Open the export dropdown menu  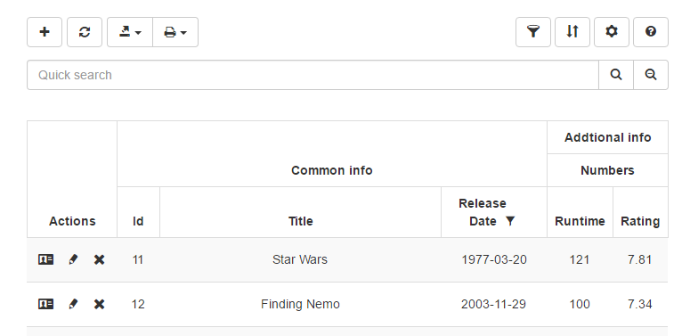[130, 32]
